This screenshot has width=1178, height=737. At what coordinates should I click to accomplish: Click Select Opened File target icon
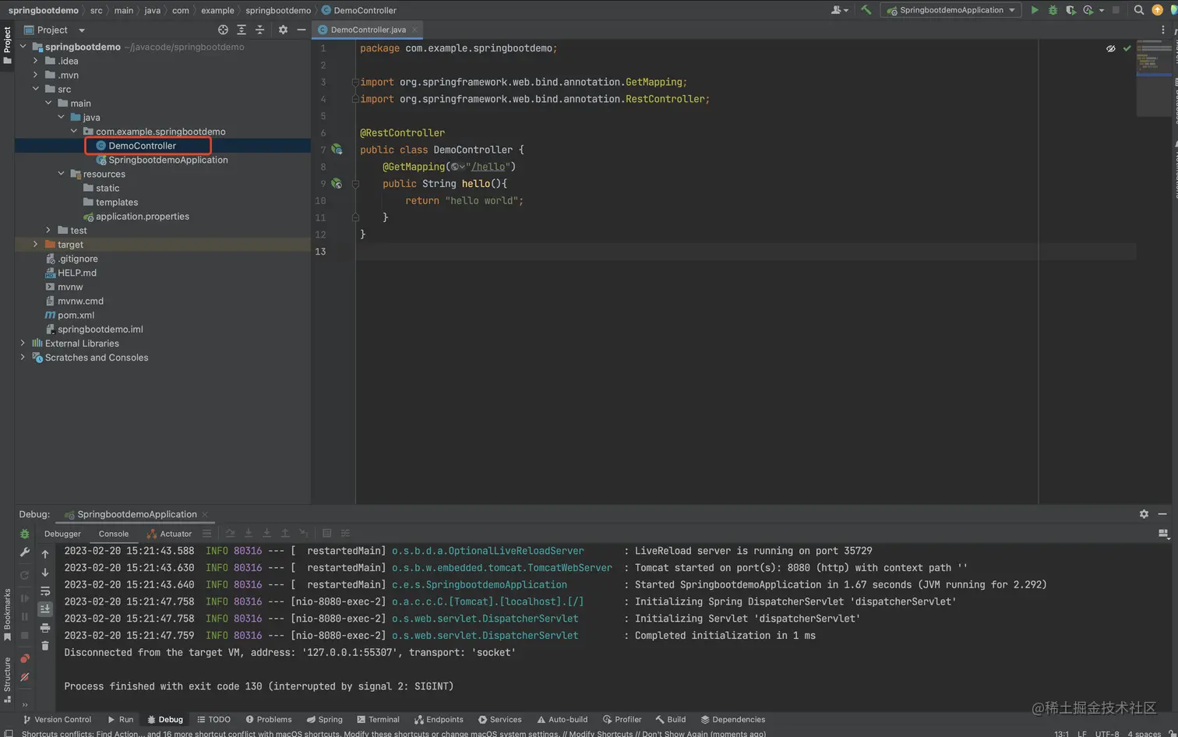[224, 30]
